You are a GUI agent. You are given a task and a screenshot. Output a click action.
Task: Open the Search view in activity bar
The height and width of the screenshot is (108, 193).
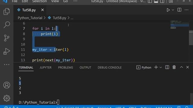[7, 25]
